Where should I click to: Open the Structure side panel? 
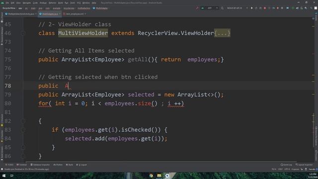point(2,120)
